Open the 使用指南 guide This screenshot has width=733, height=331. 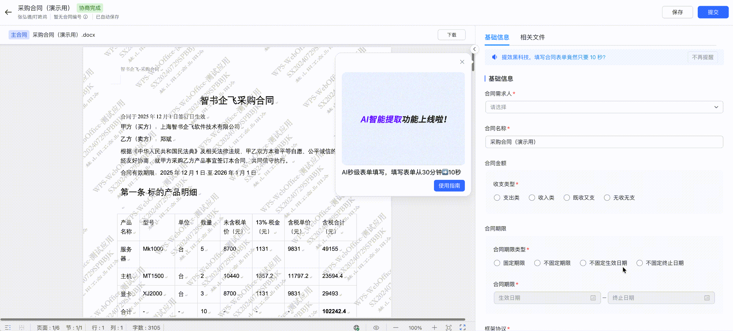coord(449,186)
